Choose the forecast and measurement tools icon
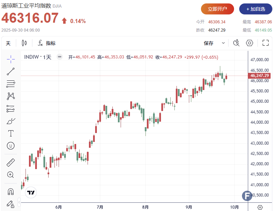Image resolution: width=273 pixels, height=211 pixels. click(11, 109)
